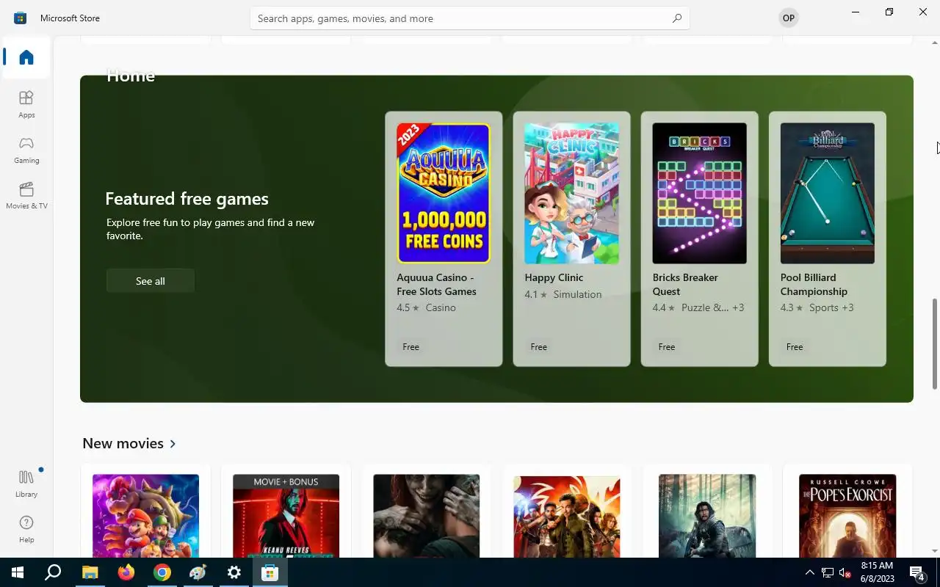
Task: Launch File Explorer from taskbar
Action: pos(90,572)
